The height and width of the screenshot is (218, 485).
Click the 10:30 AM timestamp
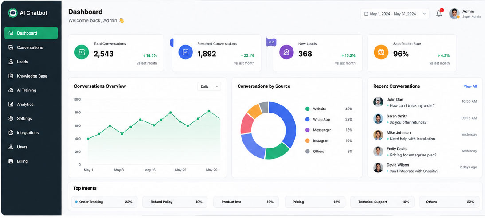click(x=469, y=101)
